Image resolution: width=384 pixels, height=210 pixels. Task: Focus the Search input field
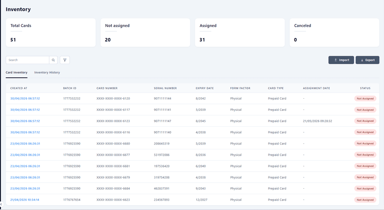[x=28, y=60]
